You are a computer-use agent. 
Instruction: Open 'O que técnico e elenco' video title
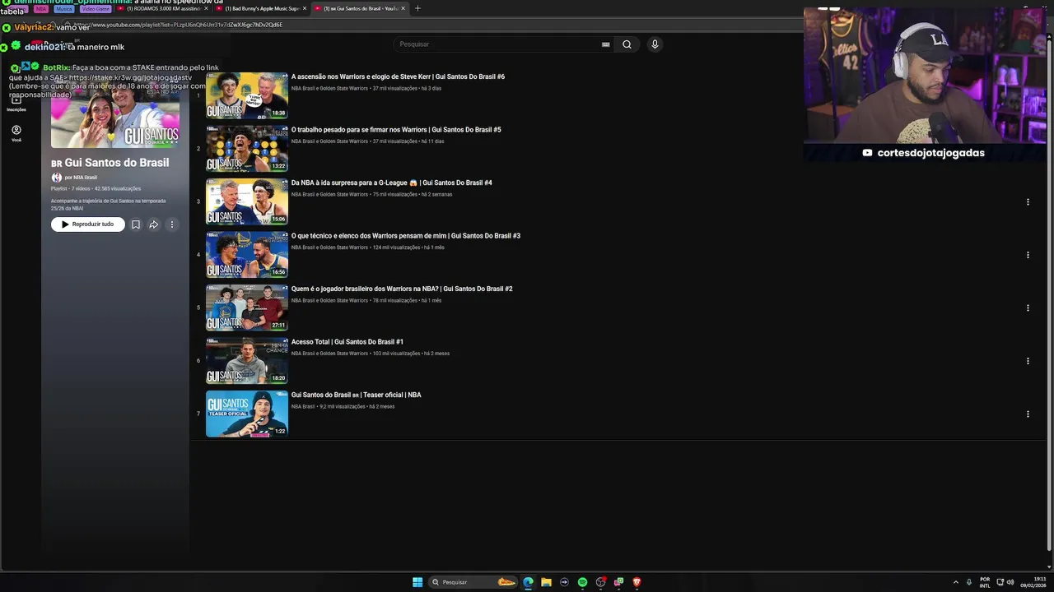[406, 236]
